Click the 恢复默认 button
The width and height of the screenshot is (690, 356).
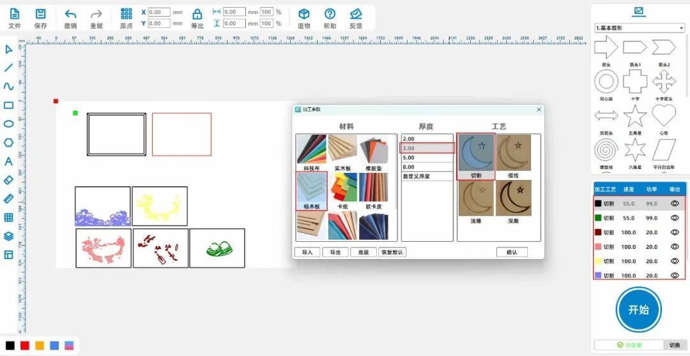click(392, 252)
